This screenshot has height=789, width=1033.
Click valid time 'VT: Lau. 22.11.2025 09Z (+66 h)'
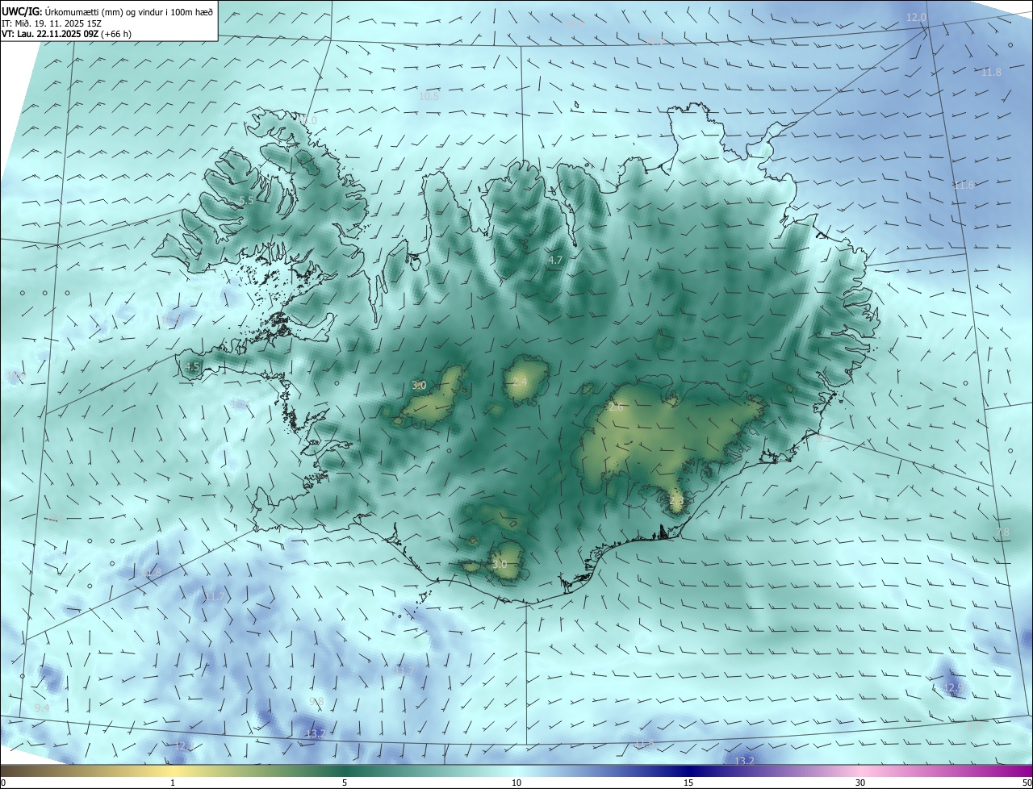[67, 34]
